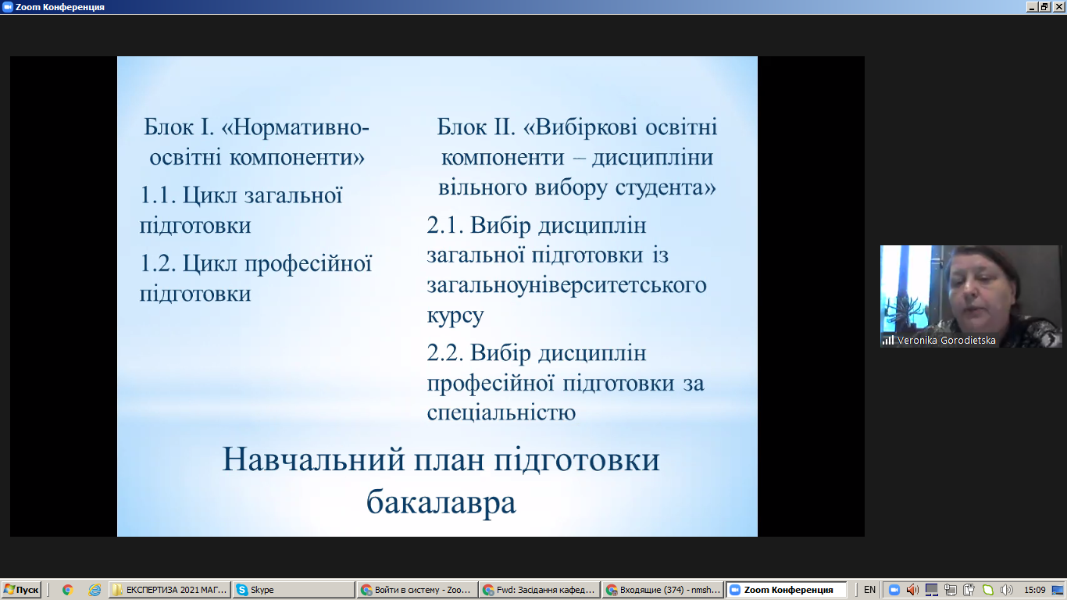
Task: Switch to ЕКСПЕРТИЗА 2021 folder window
Action: tap(170, 590)
